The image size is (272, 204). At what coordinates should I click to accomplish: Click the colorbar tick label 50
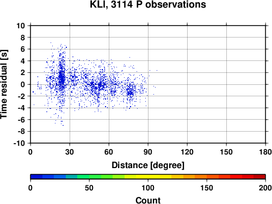click(89, 188)
